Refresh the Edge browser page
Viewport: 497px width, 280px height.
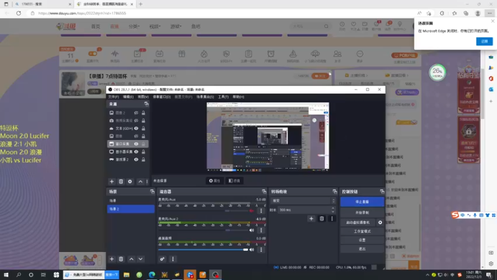tap(19, 13)
